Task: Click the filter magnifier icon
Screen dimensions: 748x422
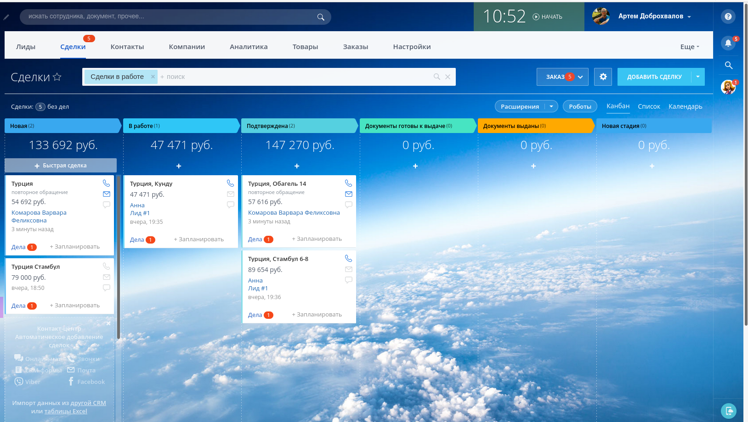Action: pos(437,77)
